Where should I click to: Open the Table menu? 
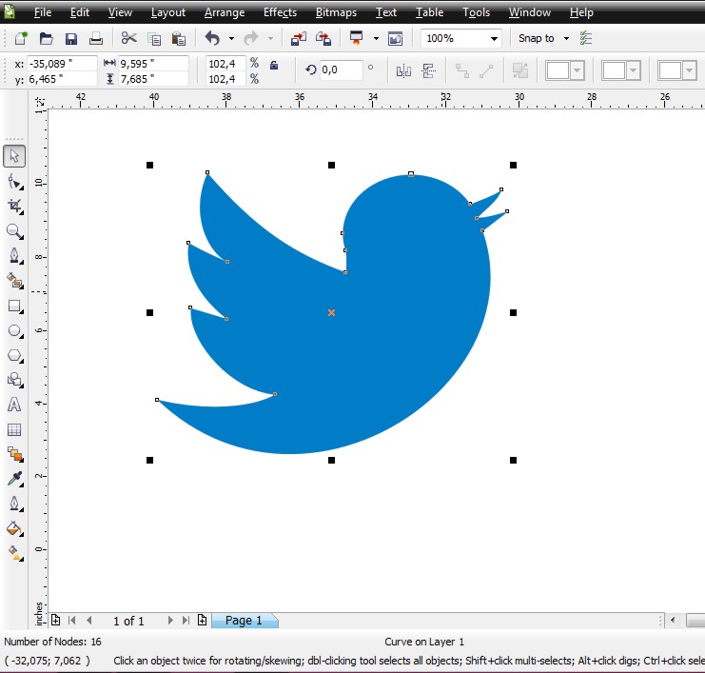pyautogui.click(x=429, y=12)
